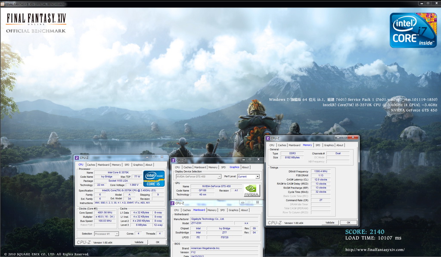Click the Threads count field
This screenshot has width=441, height=257.
160,234
